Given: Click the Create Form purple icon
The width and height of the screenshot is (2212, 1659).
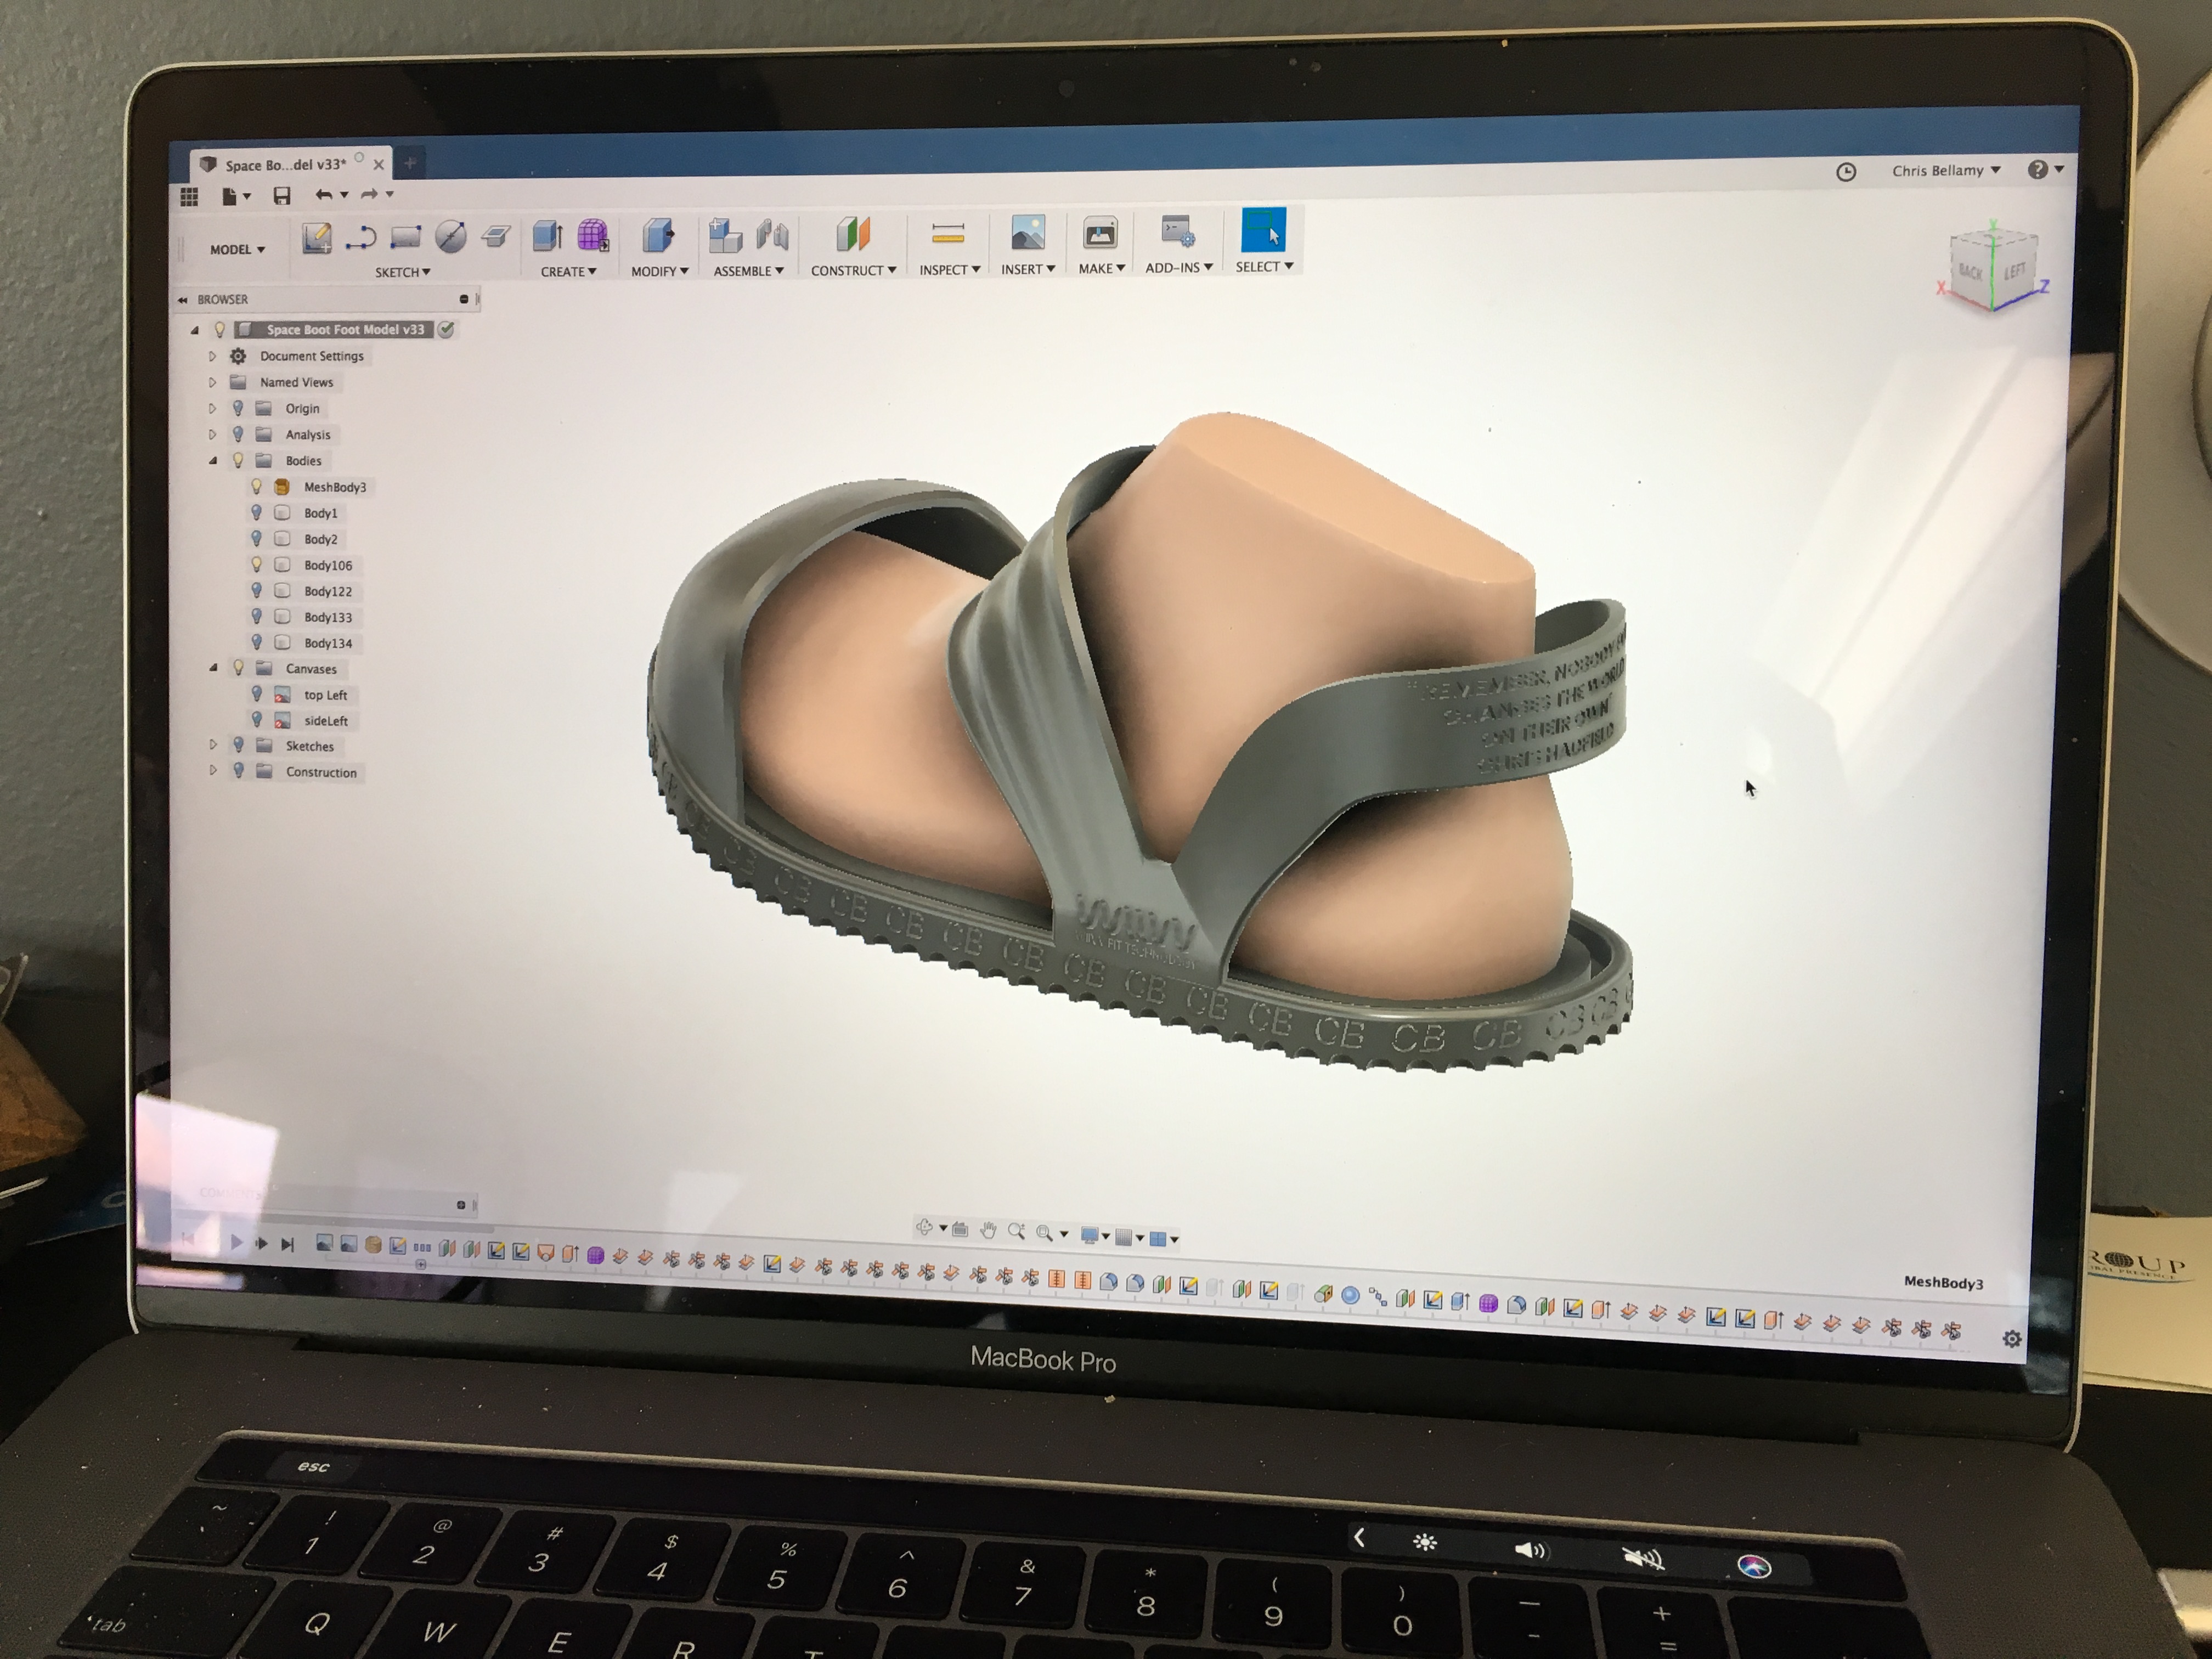Looking at the screenshot, I should (593, 236).
